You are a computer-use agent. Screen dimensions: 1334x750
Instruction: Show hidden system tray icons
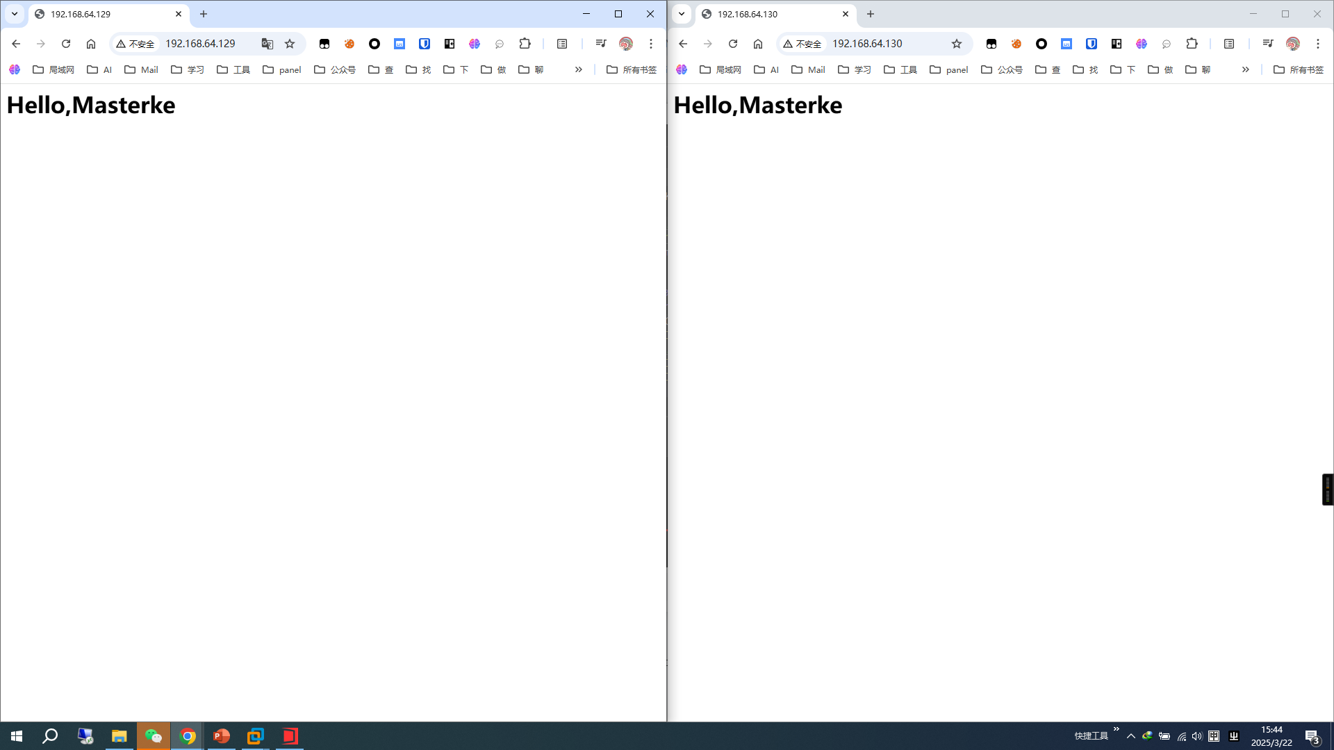click(1131, 736)
